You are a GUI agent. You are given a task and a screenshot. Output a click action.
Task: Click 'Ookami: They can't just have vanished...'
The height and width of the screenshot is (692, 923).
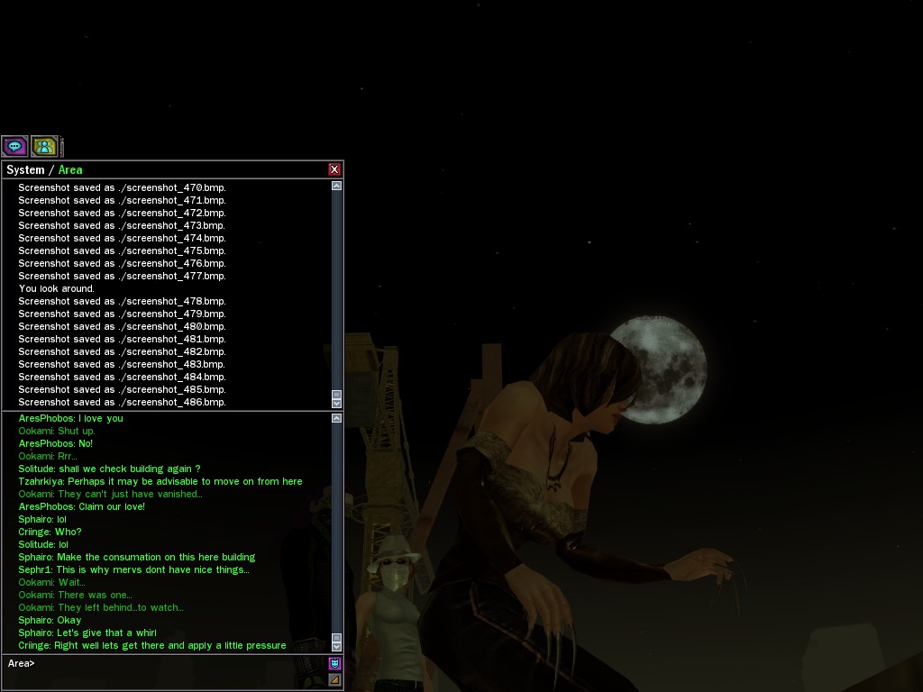(x=110, y=495)
